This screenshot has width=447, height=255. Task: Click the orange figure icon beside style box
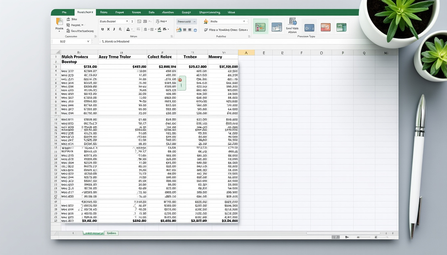206,21
